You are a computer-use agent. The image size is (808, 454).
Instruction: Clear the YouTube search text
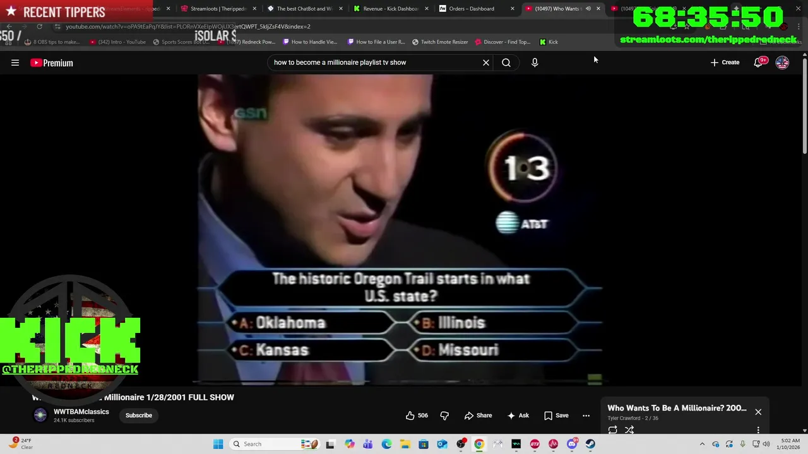click(x=486, y=62)
